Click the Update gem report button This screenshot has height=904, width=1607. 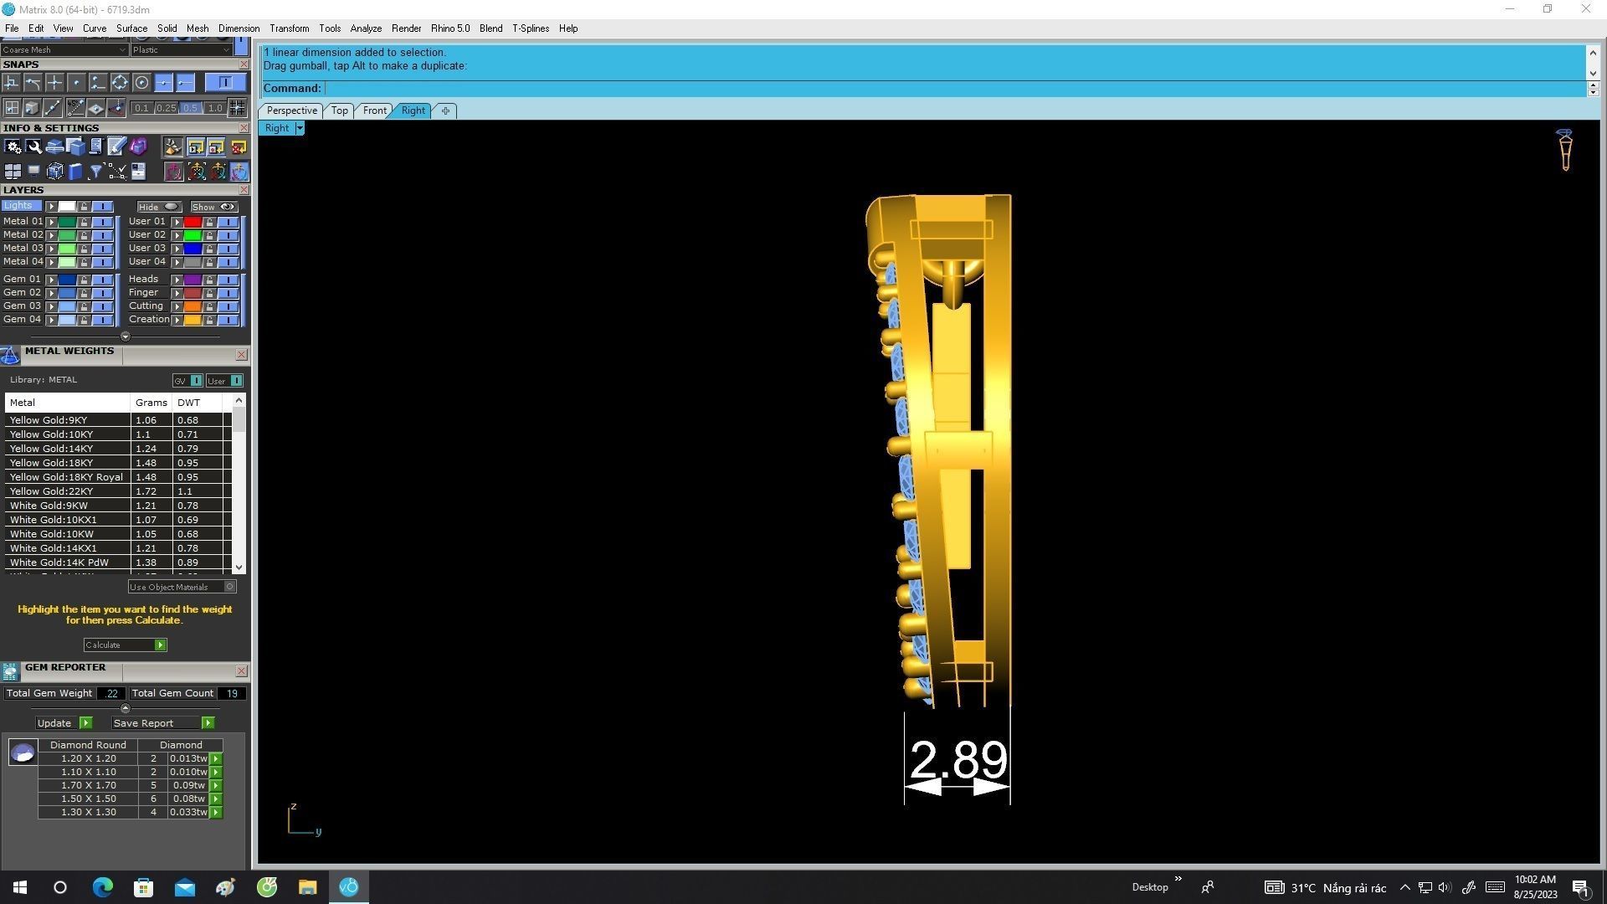(x=64, y=723)
